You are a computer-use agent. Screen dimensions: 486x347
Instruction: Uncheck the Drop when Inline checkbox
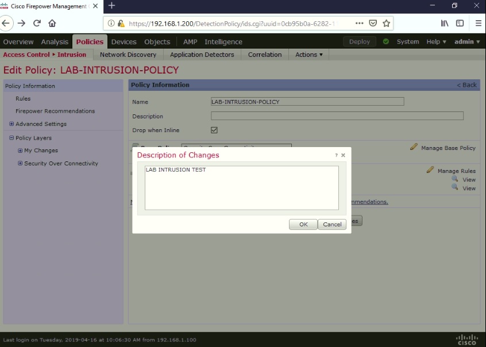[x=214, y=130]
